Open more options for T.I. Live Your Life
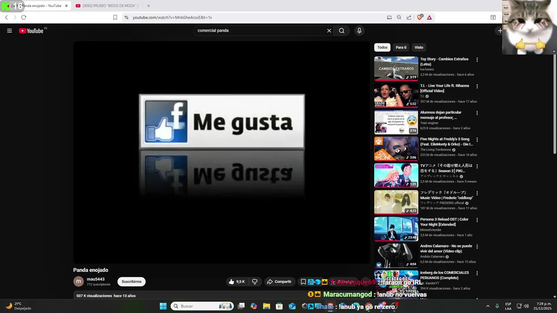The height and width of the screenshot is (313, 557). tap(477, 87)
